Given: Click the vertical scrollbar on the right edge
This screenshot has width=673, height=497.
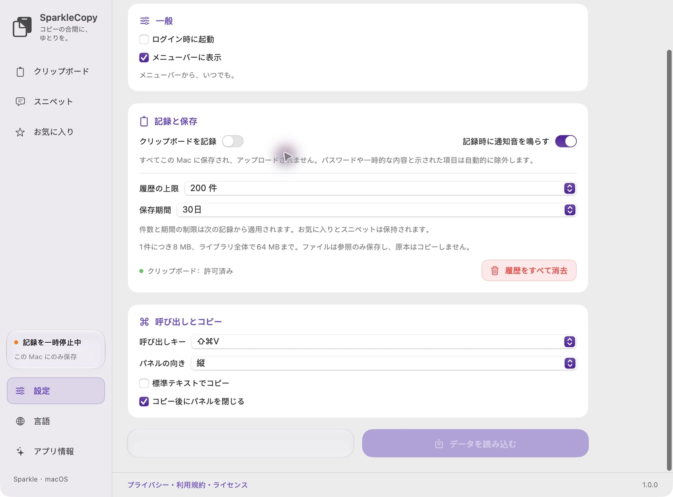Looking at the screenshot, I should (x=669, y=261).
